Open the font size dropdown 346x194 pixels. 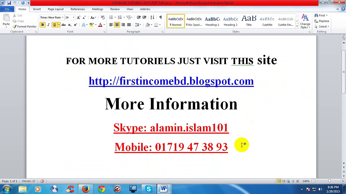pos(73,18)
